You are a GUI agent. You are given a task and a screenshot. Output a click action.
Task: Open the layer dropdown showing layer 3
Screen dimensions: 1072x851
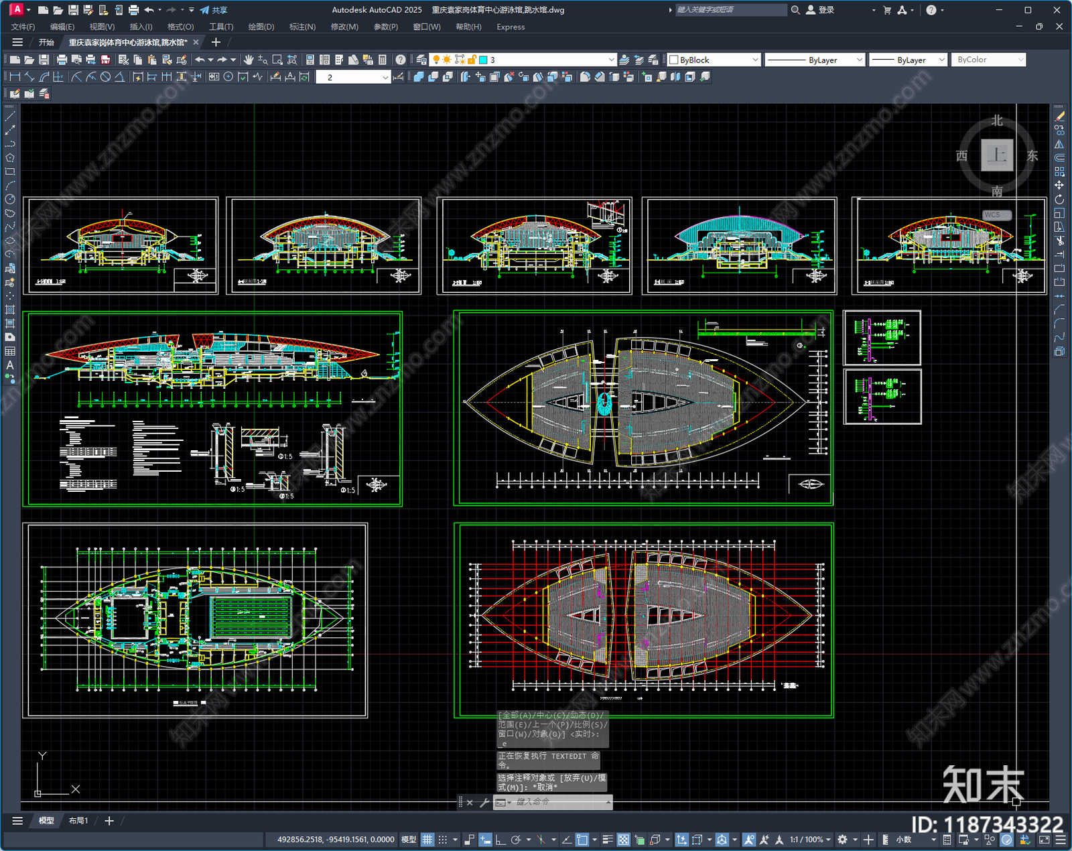(x=523, y=60)
